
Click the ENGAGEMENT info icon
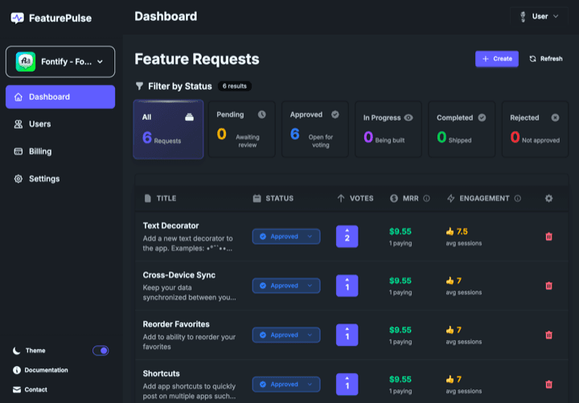pos(518,199)
